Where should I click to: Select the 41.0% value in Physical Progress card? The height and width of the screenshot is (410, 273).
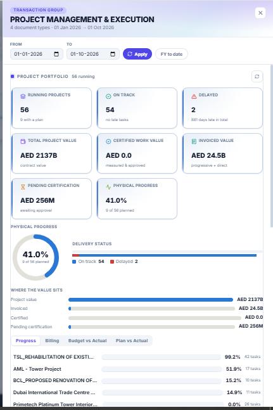click(116, 200)
